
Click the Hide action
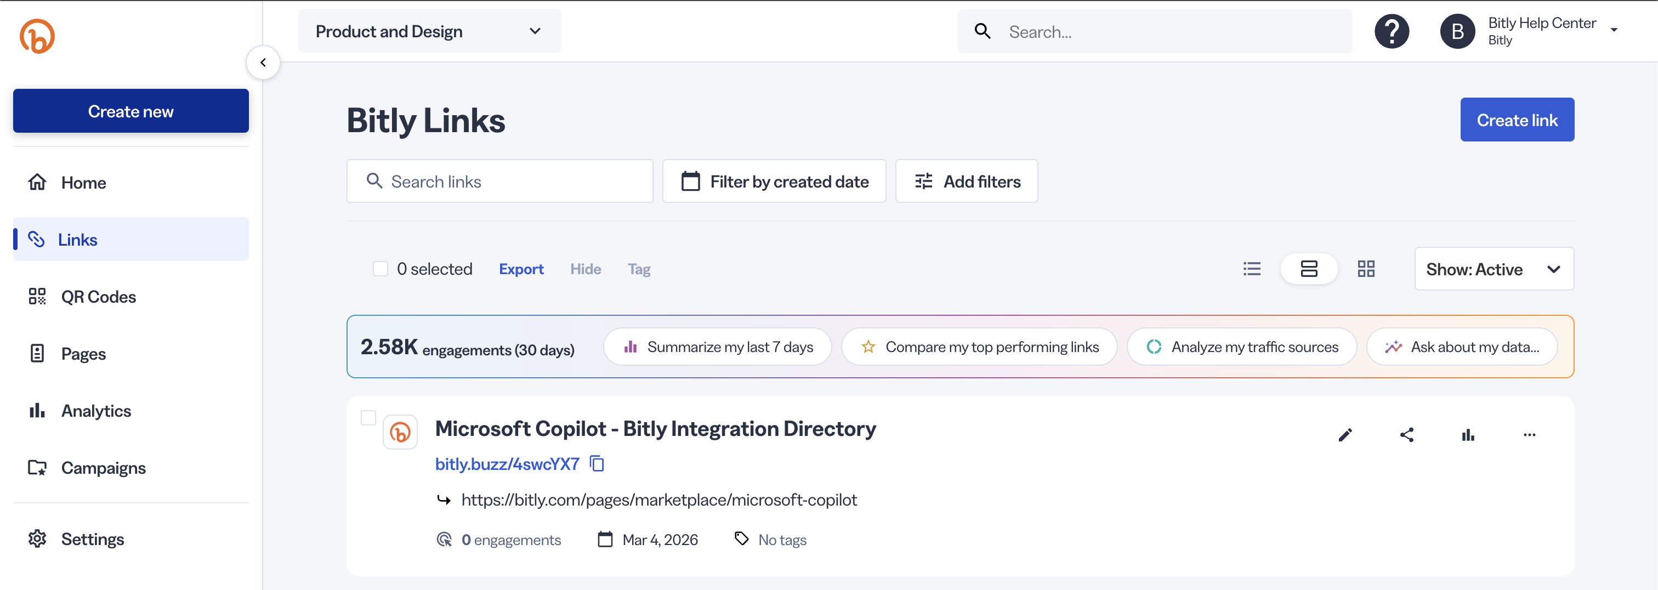click(x=586, y=269)
